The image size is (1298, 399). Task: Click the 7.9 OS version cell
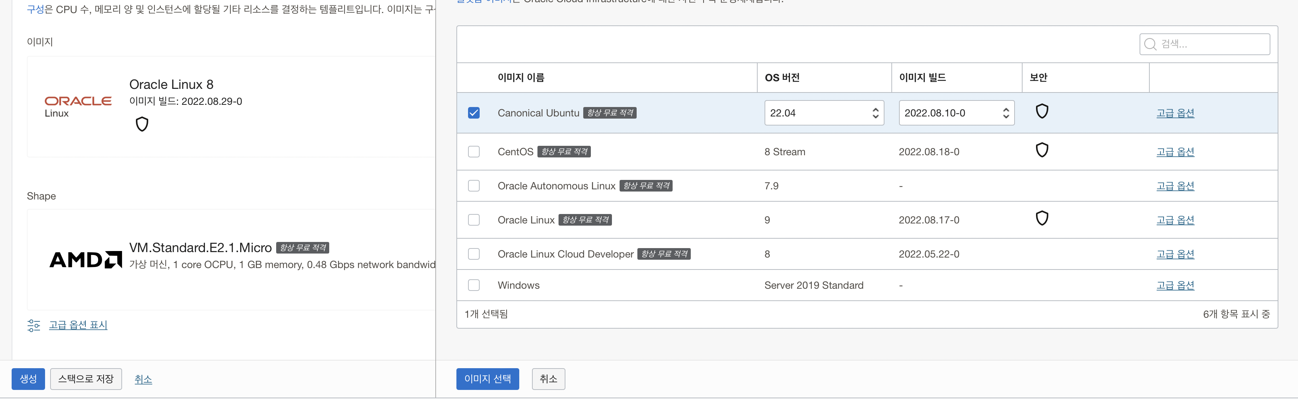click(x=771, y=186)
